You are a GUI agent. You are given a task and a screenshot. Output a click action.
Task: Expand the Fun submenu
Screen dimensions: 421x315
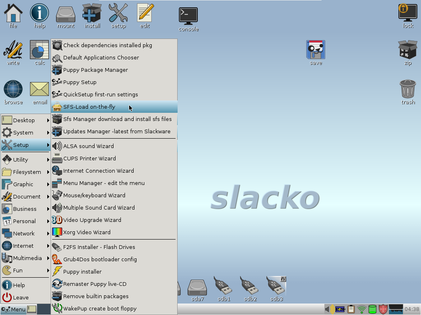pyautogui.click(x=26, y=271)
